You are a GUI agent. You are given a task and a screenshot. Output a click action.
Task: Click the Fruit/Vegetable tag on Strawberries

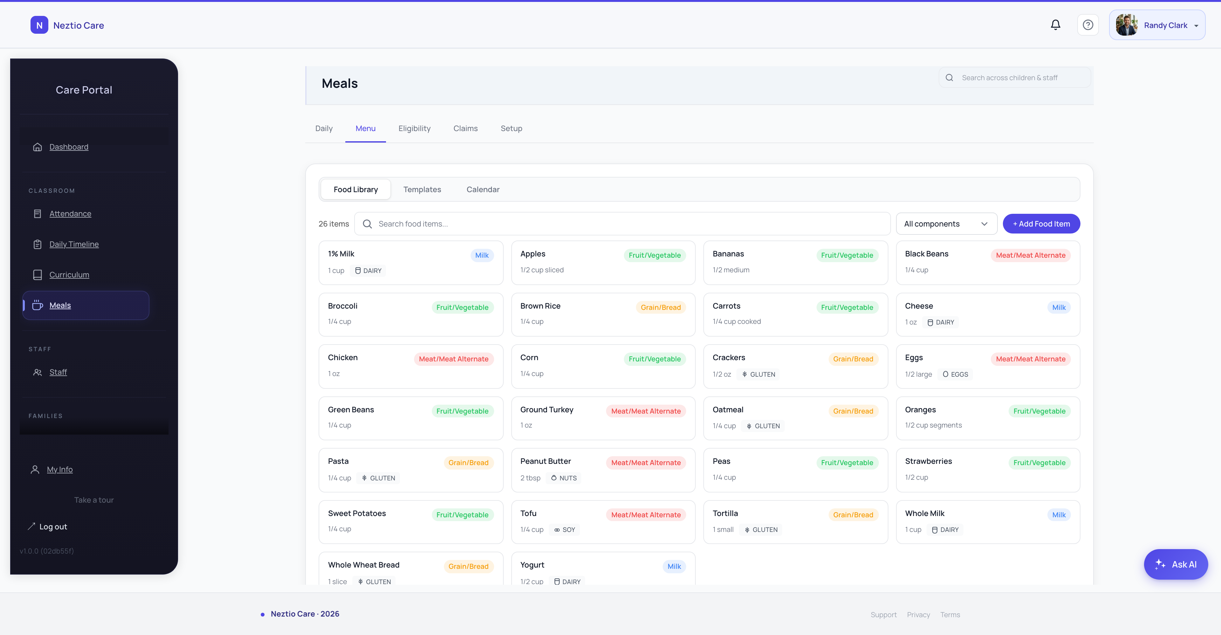(1039, 463)
